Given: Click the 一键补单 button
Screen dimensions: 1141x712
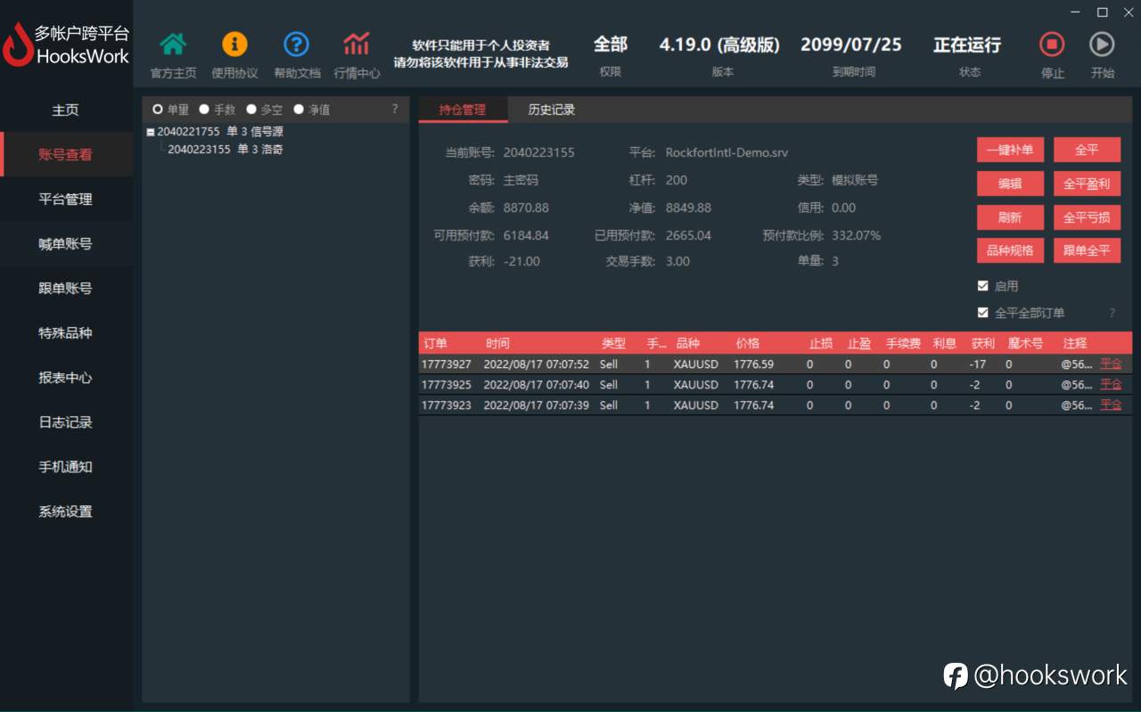Looking at the screenshot, I should (1010, 150).
